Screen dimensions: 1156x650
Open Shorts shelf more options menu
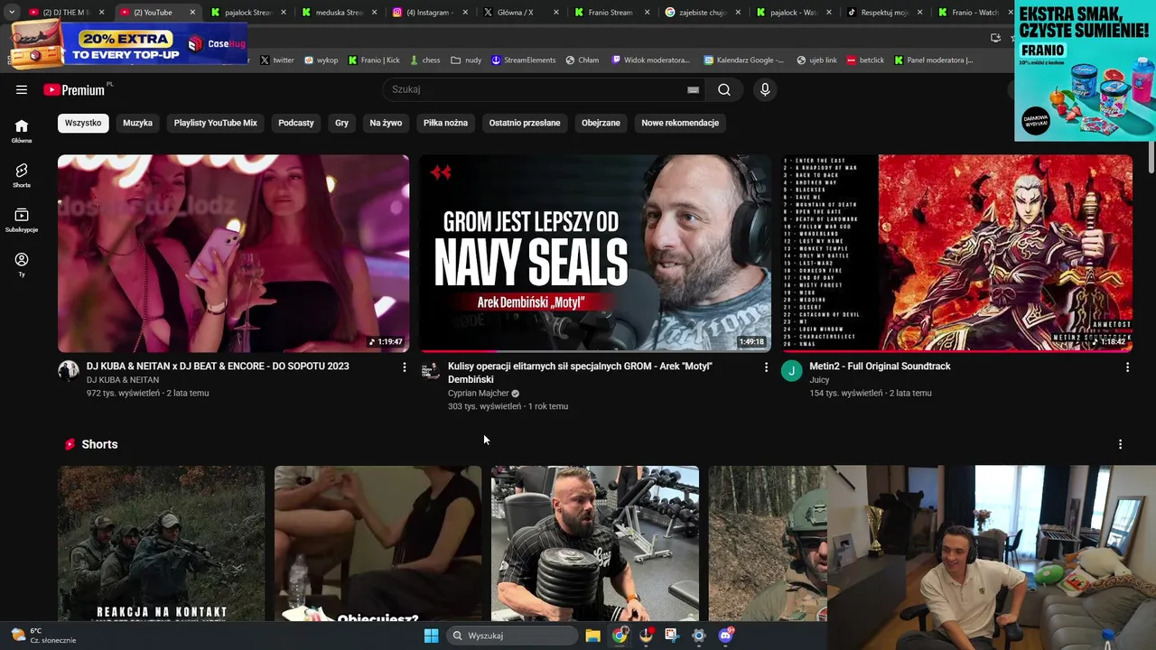(x=1120, y=444)
